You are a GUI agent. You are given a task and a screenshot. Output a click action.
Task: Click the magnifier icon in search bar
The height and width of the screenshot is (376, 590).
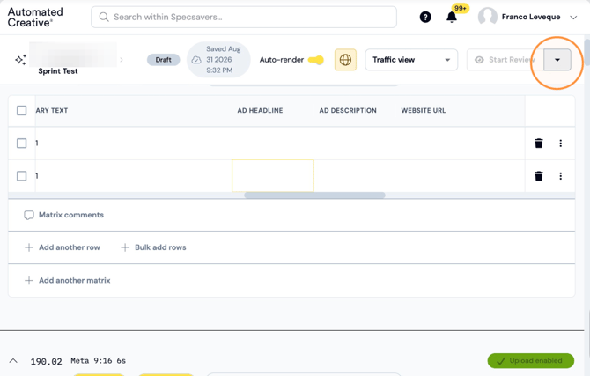point(104,17)
